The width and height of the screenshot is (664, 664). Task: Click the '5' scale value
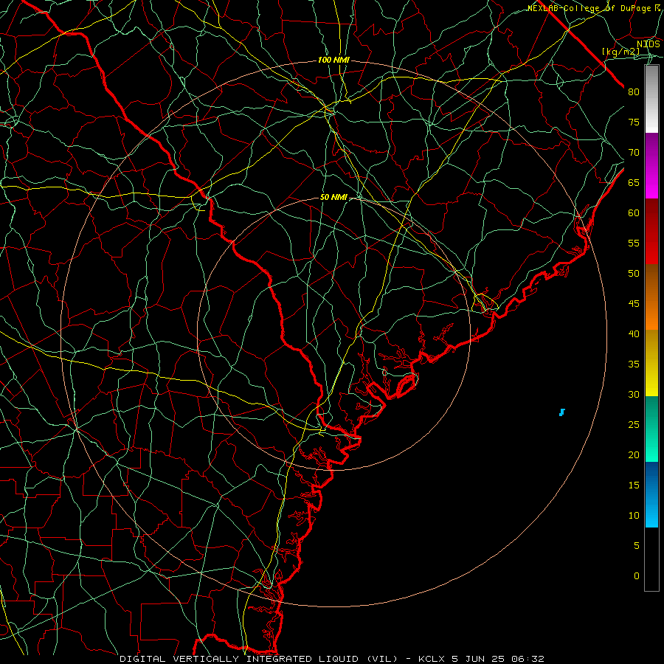click(637, 546)
